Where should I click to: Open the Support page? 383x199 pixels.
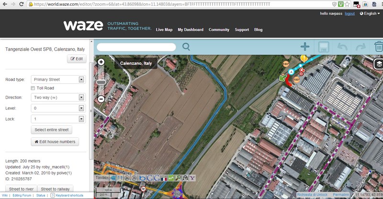pos(242,30)
